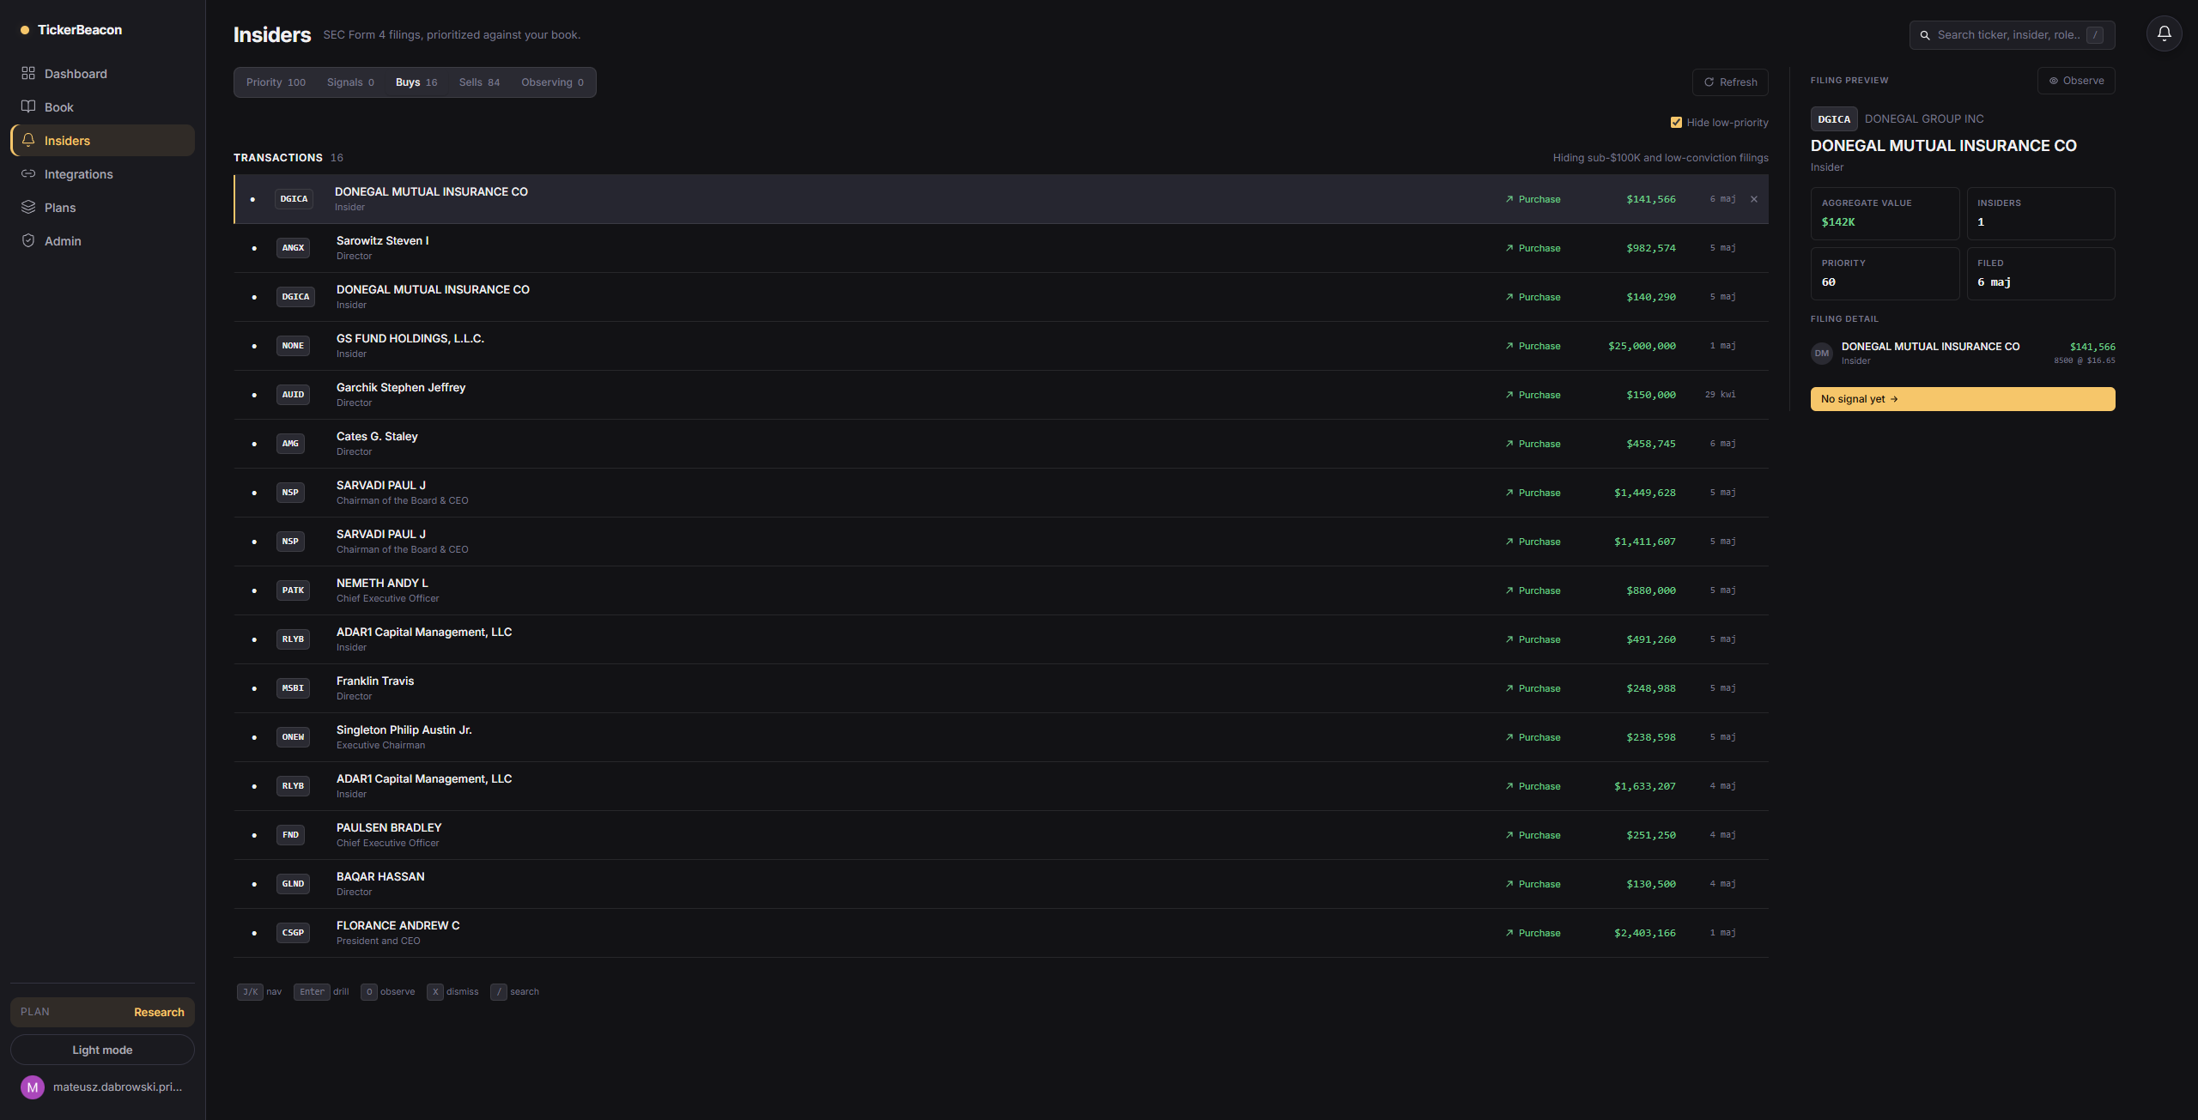This screenshot has width=2198, height=1120.
Task: Click the $491,260 purchase value
Action: click(x=1650, y=639)
